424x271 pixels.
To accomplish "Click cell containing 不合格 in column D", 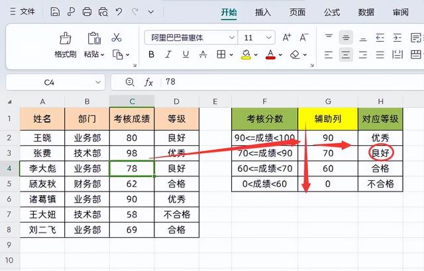I will (177, 215).
